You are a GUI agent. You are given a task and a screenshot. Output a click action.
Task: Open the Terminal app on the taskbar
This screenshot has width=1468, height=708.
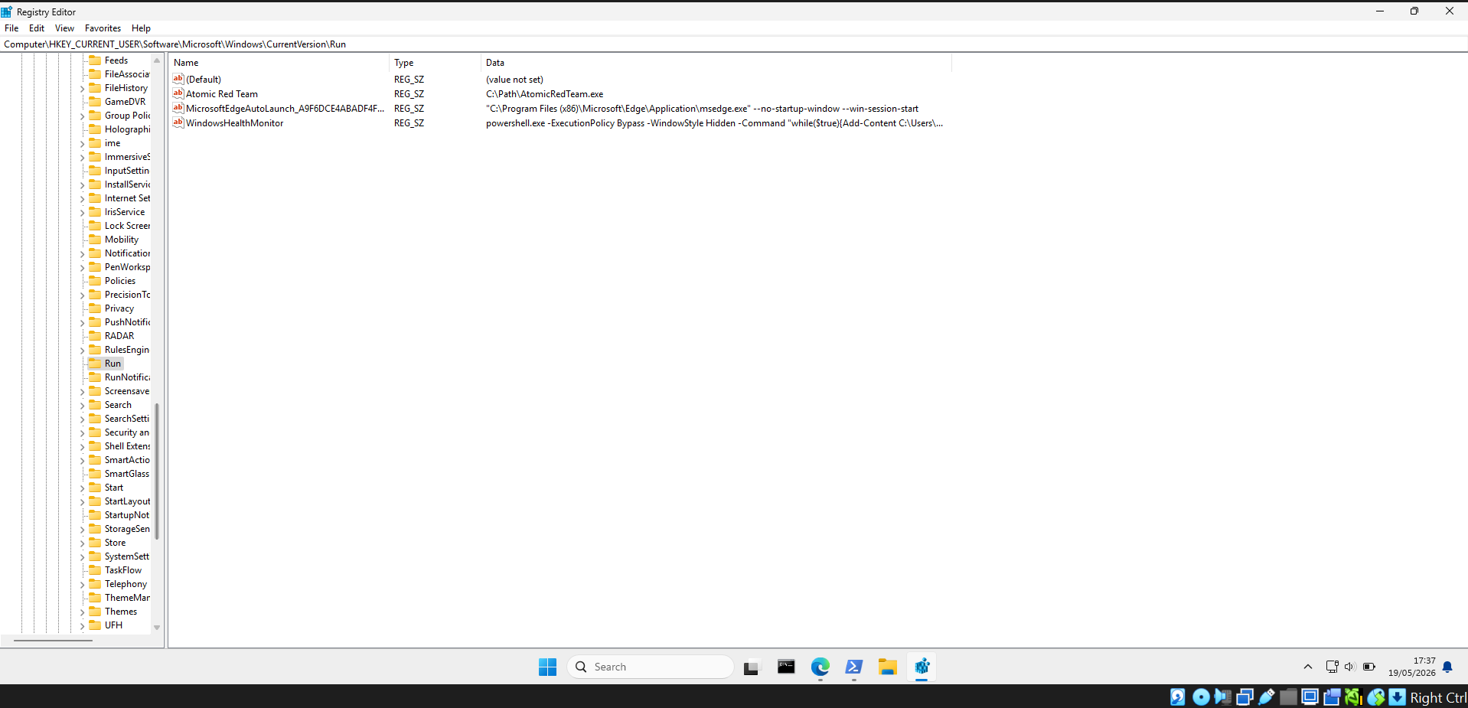point(786,667)
